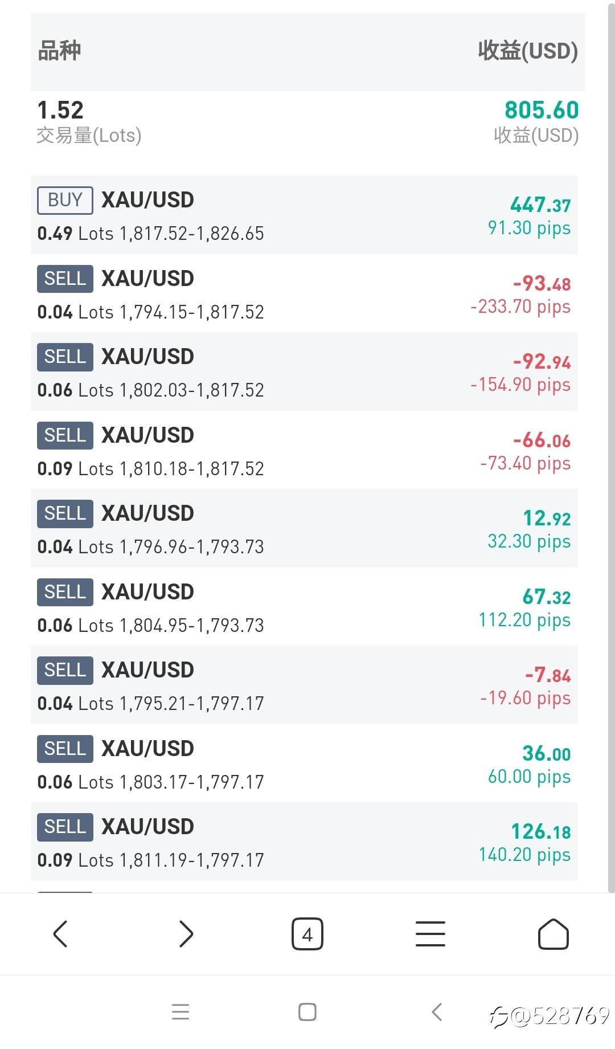The image size is (615, 1049).
Task: Tap the Android recent apps icon
Action: pos(181,1011)
